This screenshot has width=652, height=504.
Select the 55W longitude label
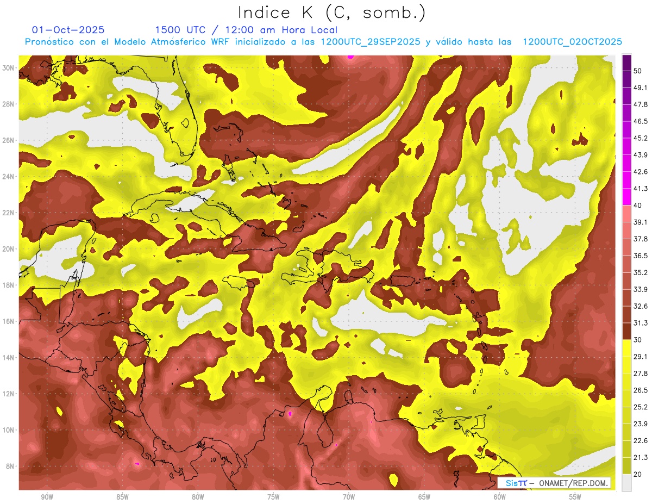point(575,497)
